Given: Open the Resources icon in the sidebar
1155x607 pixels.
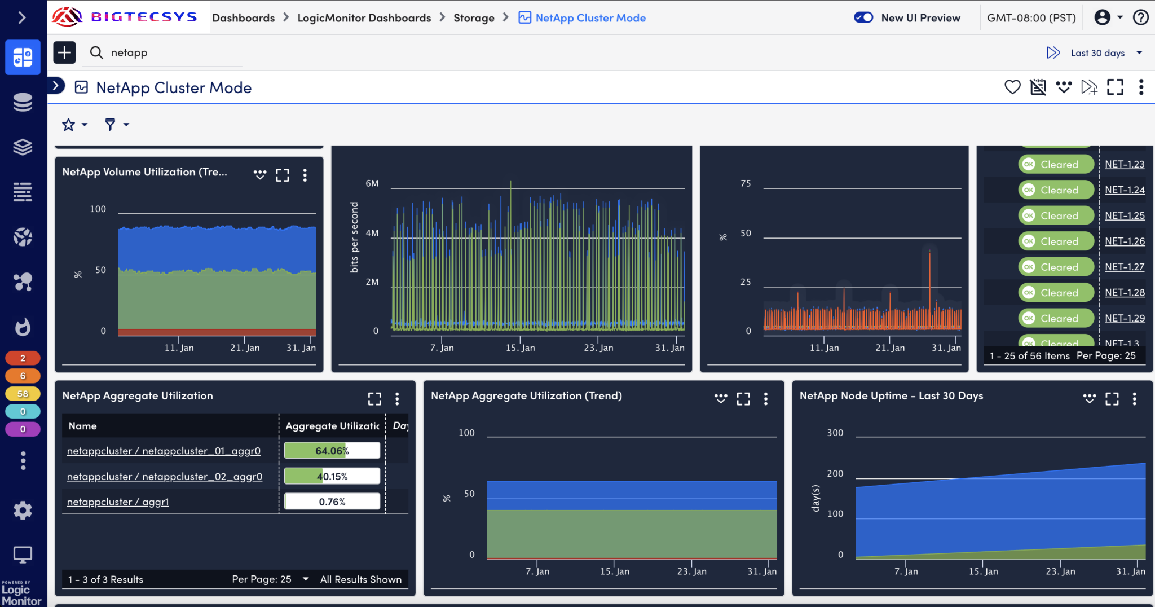Looking at the screenshot, I should pos(23,102).
